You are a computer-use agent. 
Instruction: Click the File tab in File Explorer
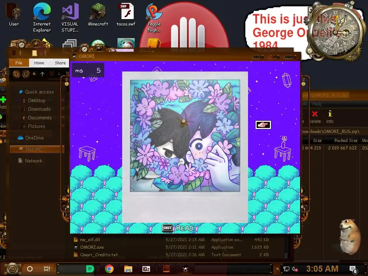click(x=19, y=63)
